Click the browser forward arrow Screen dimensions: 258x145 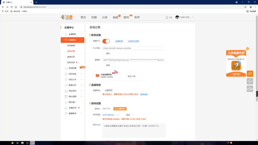[x=7, y=7]
